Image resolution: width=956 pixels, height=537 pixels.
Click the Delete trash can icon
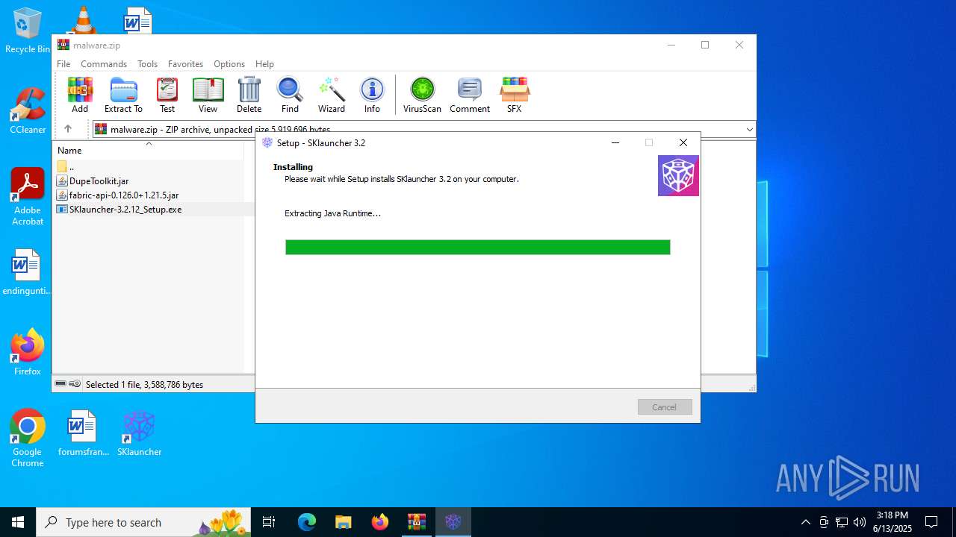[249, 95]
